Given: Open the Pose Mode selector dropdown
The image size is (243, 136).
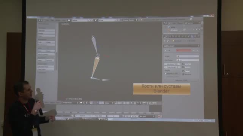Looking at the screenshot, I should click(x=70, y=103).
